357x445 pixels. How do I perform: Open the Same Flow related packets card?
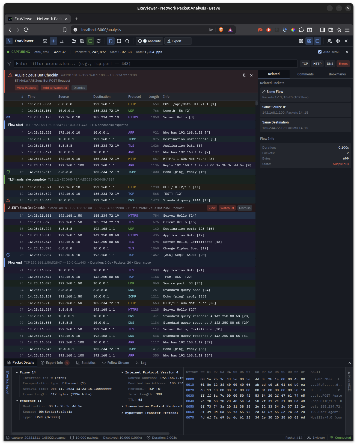point(305,95)
